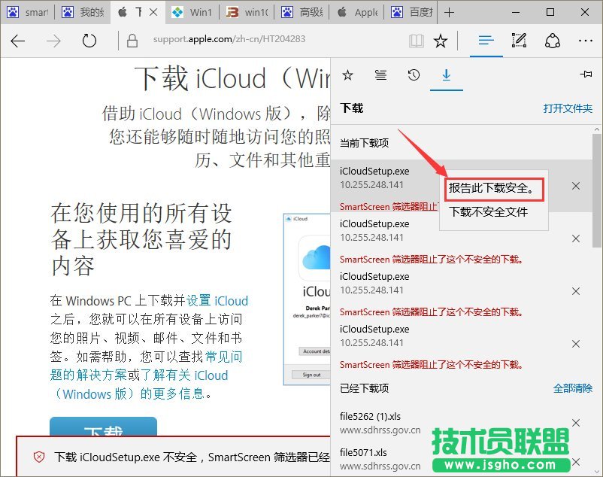Switch to the Apple tab
This screenshot has height=477, width=603.
point(357,12)
